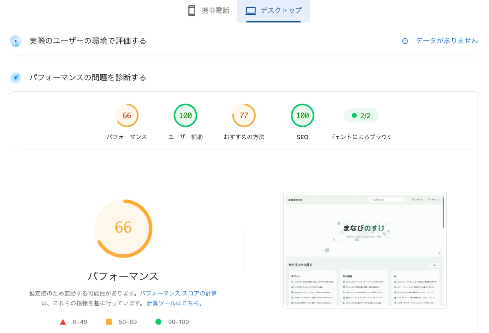489x333 pixels.
Task: Click the 実際のユーザーの環境で評価する heading
Action: click(88, 41)
